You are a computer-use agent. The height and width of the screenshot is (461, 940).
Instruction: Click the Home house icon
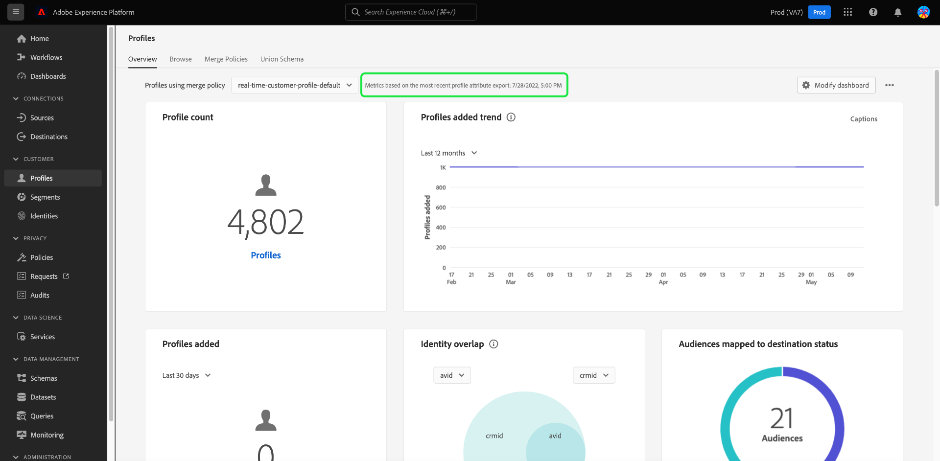click(x=22, y=39)
